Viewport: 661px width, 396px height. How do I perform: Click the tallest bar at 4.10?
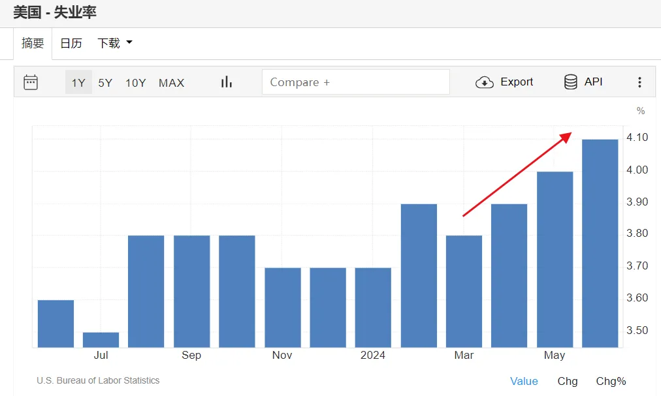point(600,243)
